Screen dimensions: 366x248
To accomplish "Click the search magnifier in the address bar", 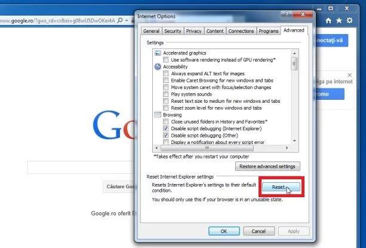I will point(120,20).
